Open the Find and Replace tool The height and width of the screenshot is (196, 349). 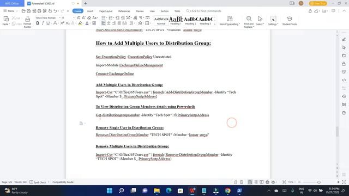tap(249, 22)
